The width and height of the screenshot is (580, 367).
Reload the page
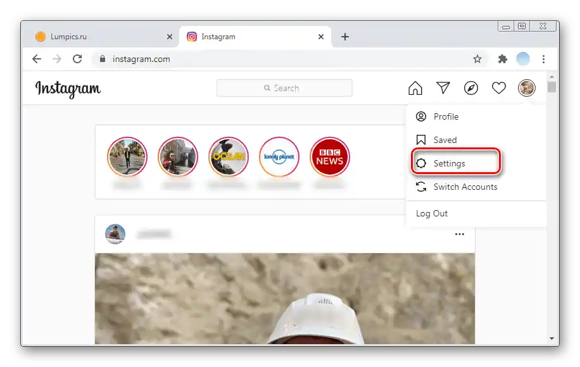77,59
